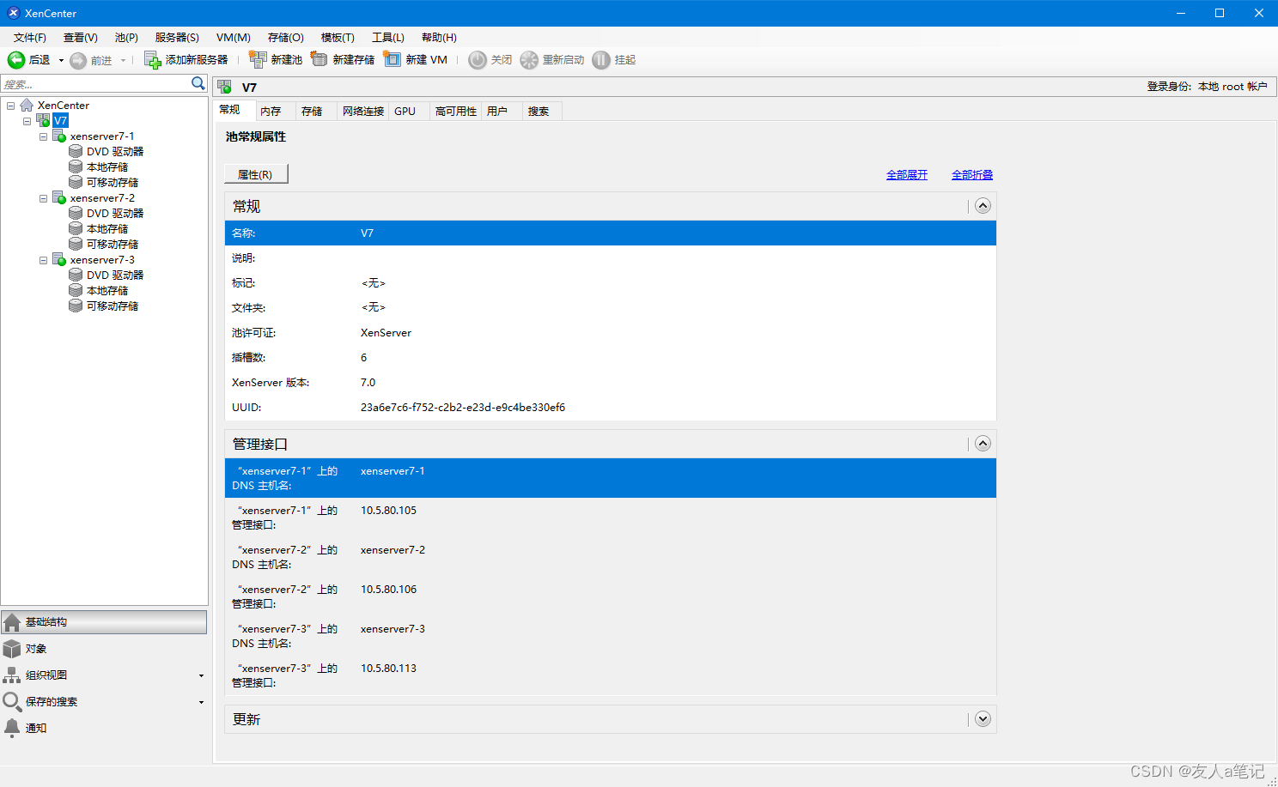This screenshot has height=787, width=1278.
Task: Click the 属性(R) button
Action: click(256, 174)
